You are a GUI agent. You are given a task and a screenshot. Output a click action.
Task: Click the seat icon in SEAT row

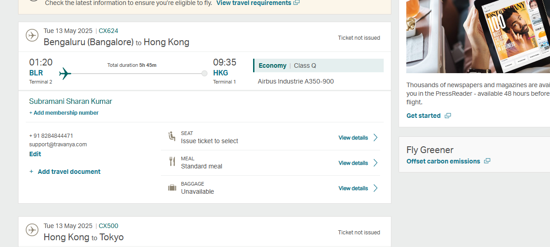172,136
